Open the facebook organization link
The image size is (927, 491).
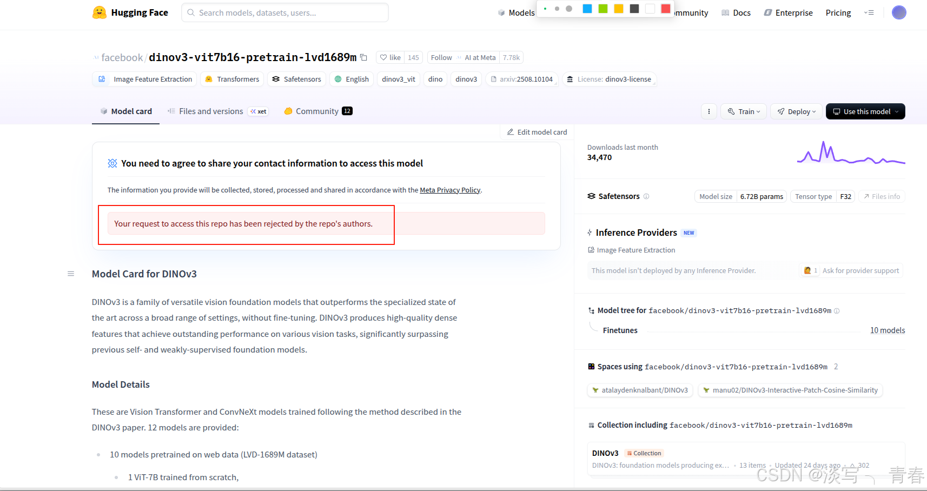(x=122, y=57)
